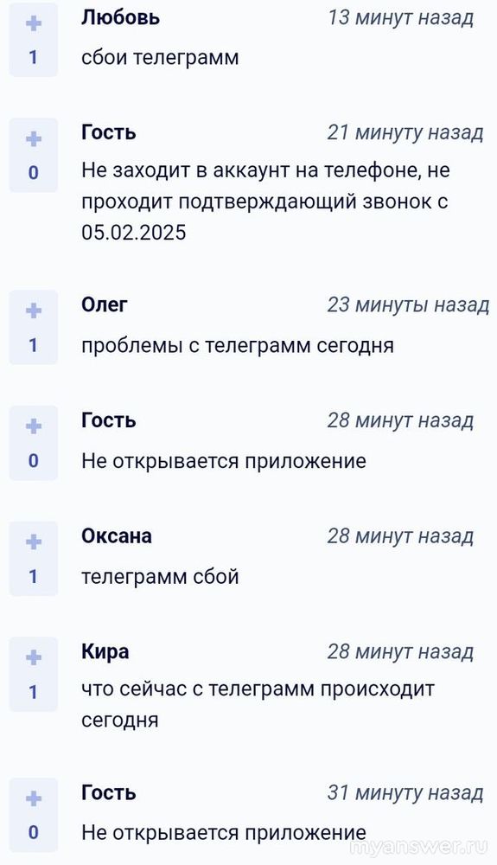Click timestamp '23 минуты назад'
Viewport: 497px width, 865px height.
[408, 304]
